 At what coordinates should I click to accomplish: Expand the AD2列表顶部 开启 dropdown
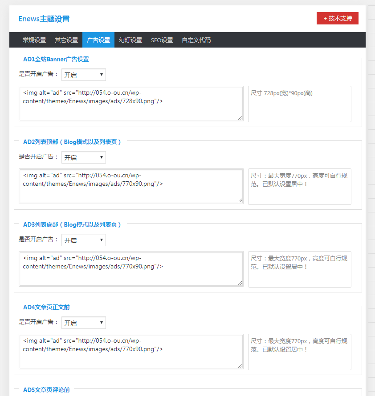(84, 157)
